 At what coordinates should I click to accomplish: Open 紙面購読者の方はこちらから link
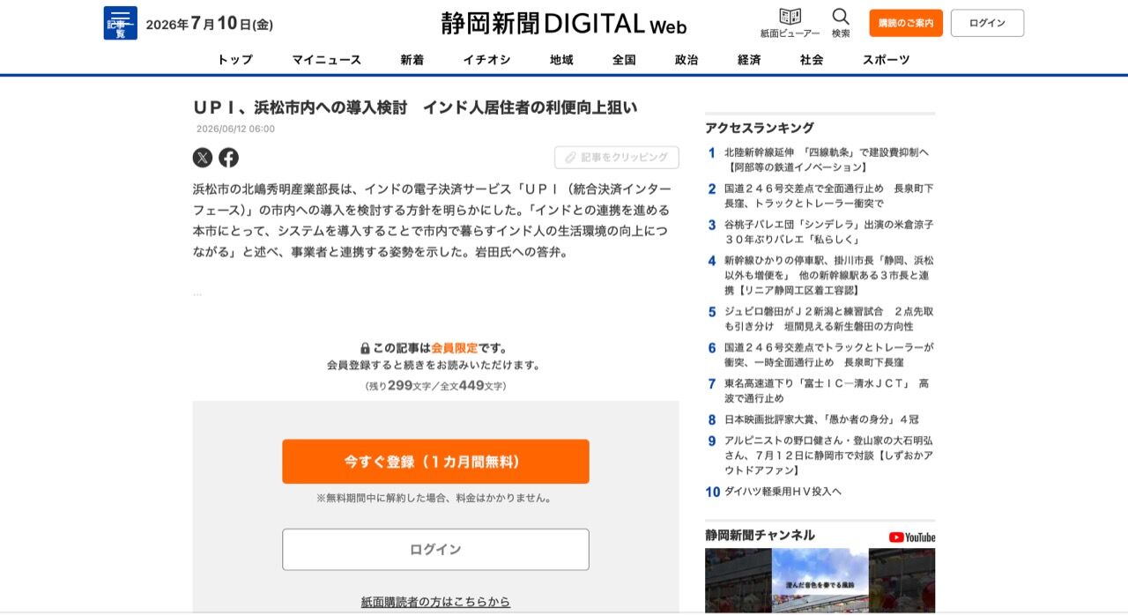[x=435, y=602]
